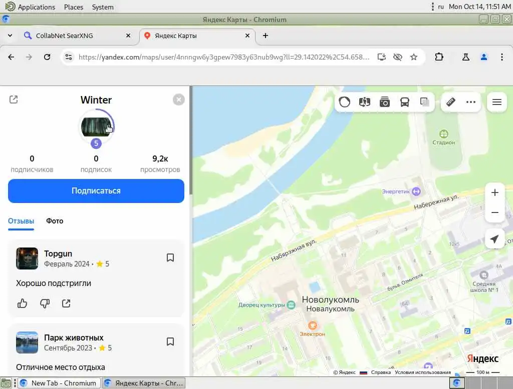Go back in browser history
Viewport: 513px width, 389px height.
click(11, 57)
